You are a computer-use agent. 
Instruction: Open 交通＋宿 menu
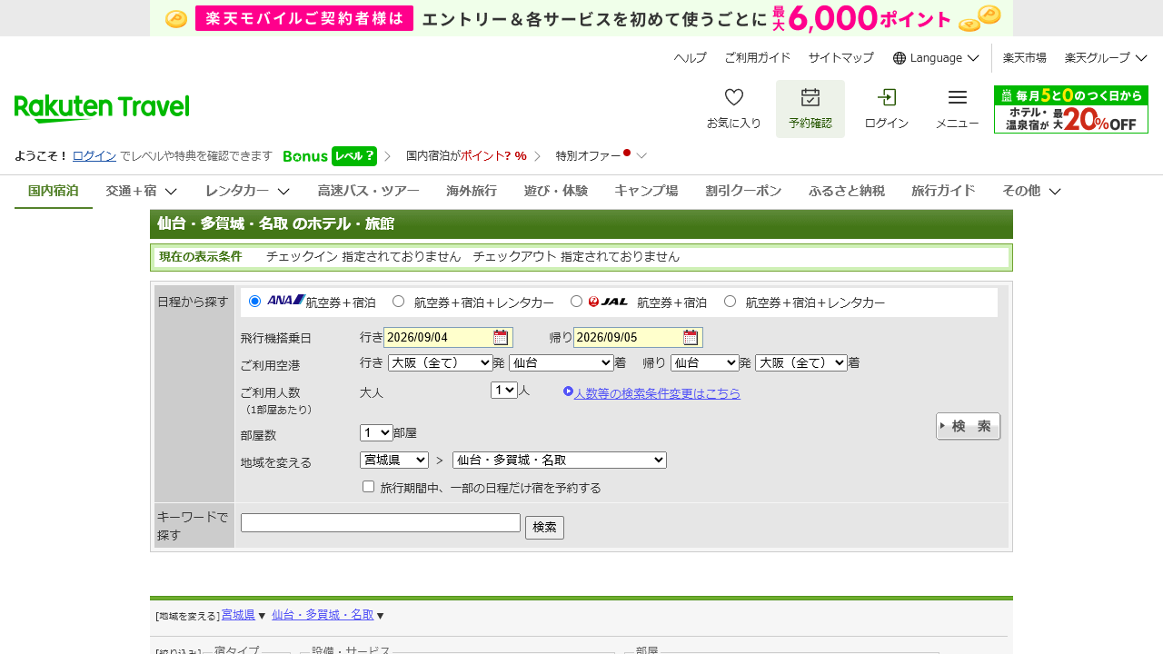(141, 191)
